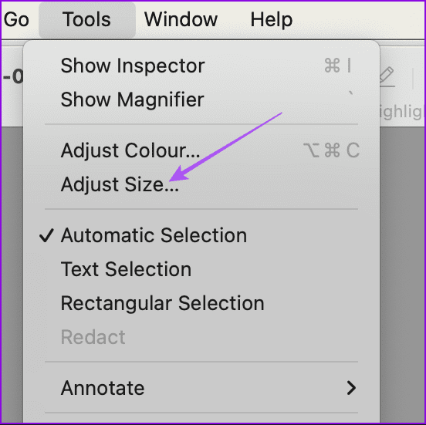This screenshot has width=426, height=425.
Task: Choose Show Inspector from Tools menu
Action: tap(201, 66)
